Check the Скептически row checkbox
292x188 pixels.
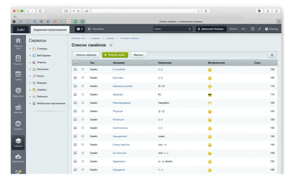(x=75, y=128)
